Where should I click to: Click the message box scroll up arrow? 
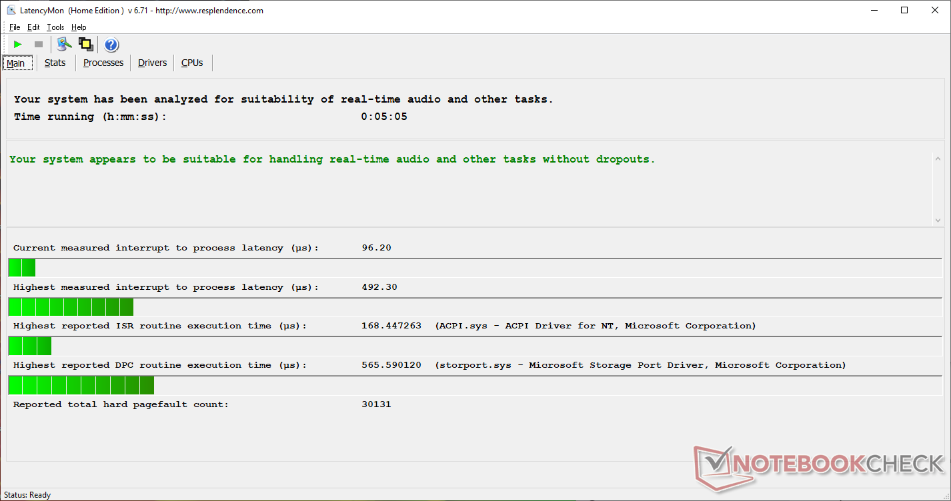(938, 159)
